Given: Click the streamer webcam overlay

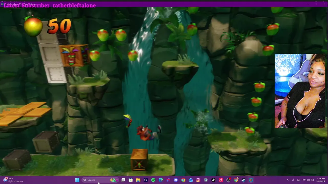Looking at the screenshot, I should click(x=300, y=91).
